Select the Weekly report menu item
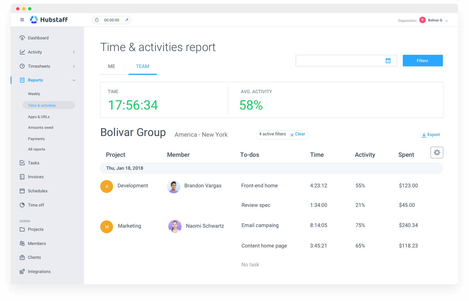Screen dimensions: 469x301 coord(34,94)
